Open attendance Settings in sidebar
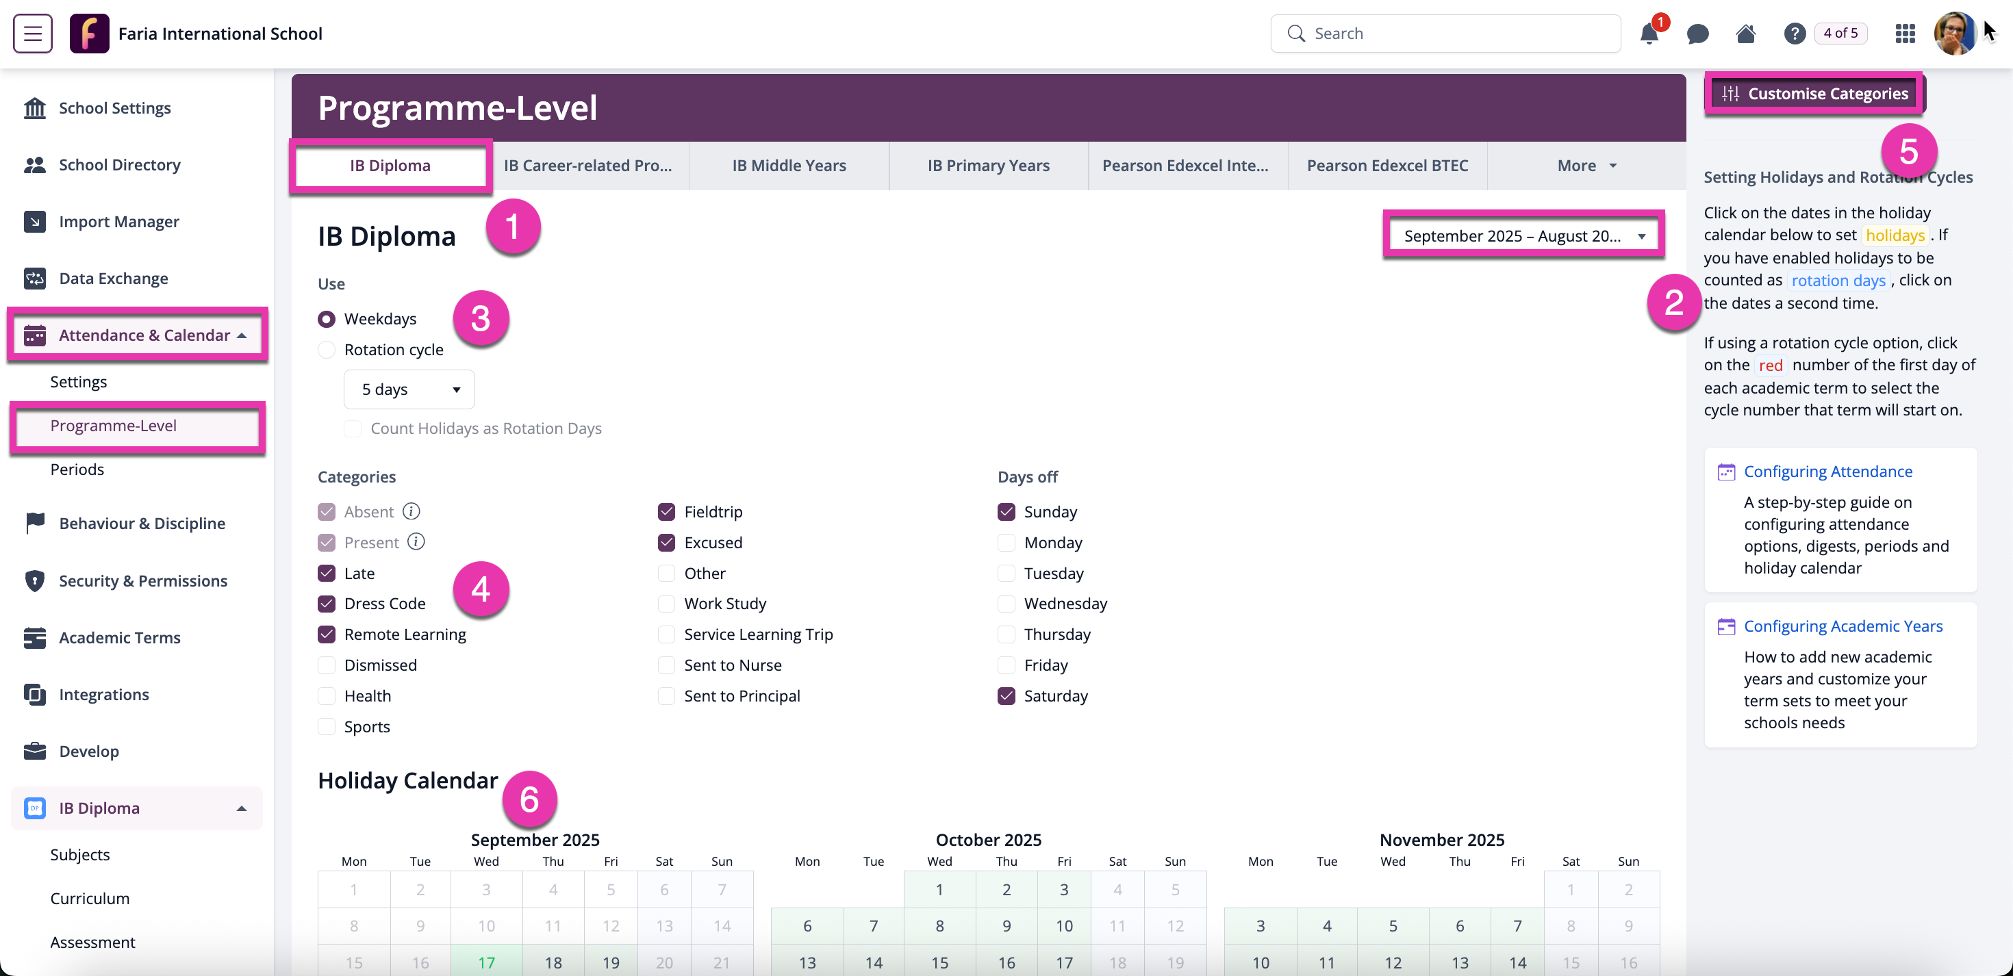Image resolution: width=2013 pixels, height=976 pixels. pos(78,382)
